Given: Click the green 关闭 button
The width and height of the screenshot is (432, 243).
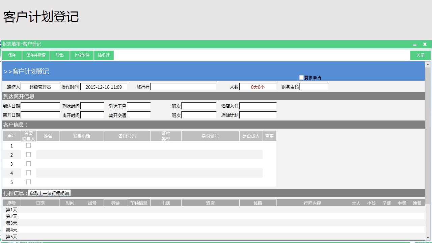Looking at the screenshot, I should 421,55.
